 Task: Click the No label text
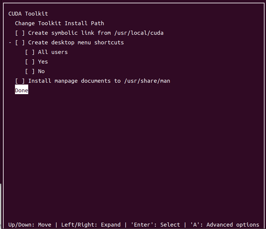tap(41, 71)
